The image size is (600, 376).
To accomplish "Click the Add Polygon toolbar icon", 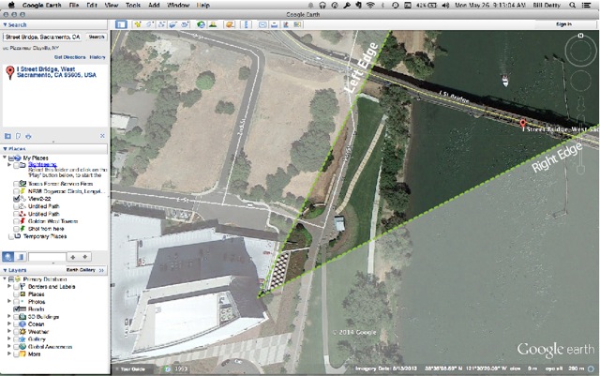I will pyautogui.click(x=150, y=23).
